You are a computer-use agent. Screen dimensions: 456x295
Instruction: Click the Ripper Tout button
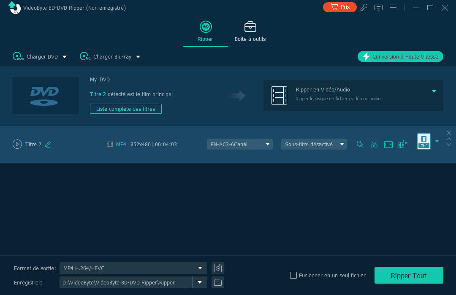409,275
